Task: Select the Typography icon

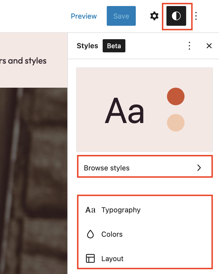Action: pos(90,210)
